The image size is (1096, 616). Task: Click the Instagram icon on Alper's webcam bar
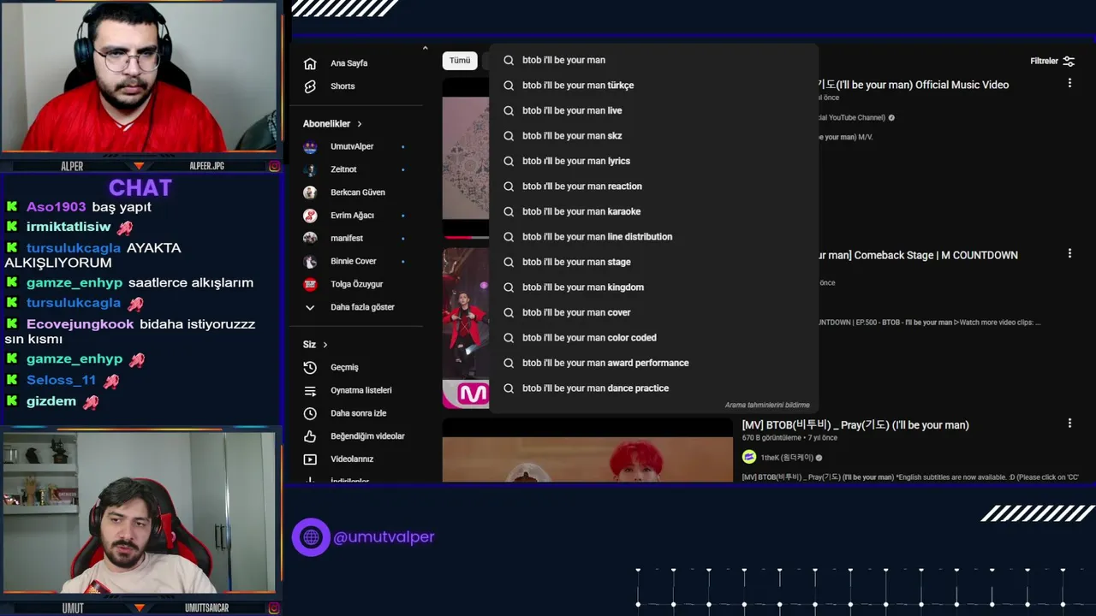pyautogui.click(x=274, y=166)
